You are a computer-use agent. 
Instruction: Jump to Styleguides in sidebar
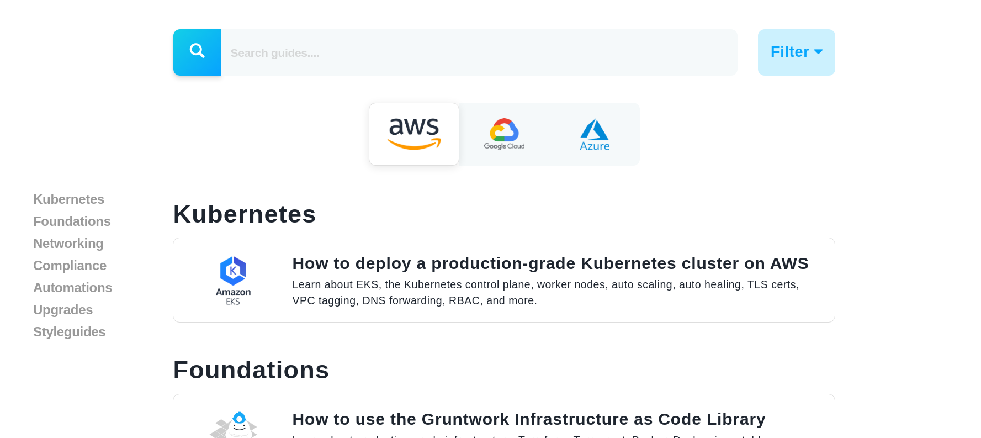pos(69,332)
